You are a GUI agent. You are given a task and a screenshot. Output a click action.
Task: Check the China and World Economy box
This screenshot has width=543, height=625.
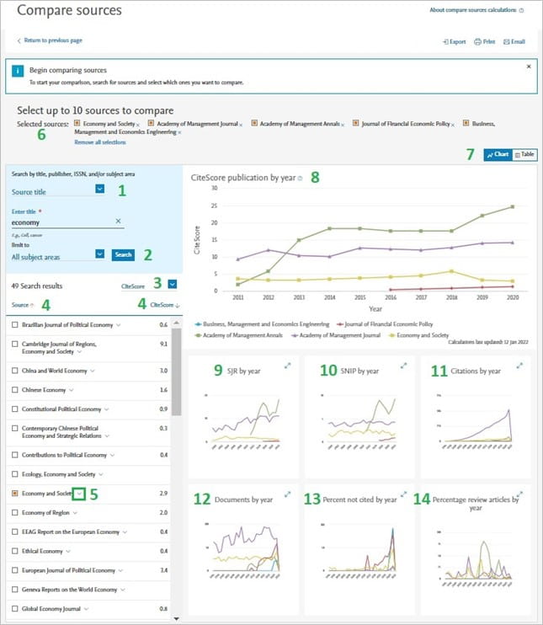click(x=15, y=371)
